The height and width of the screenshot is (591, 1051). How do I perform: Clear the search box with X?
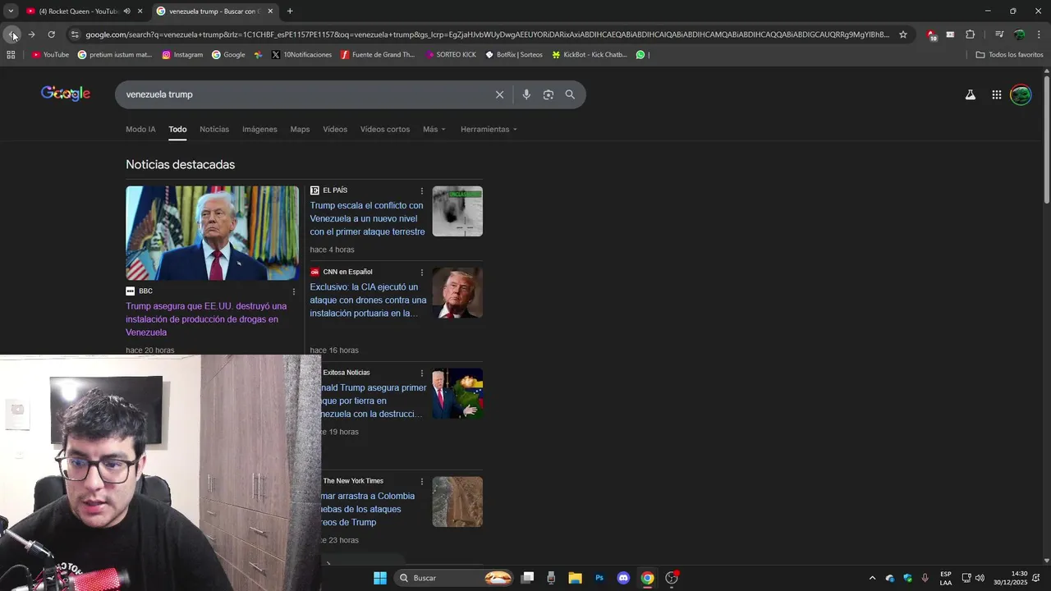tap(499, 94)
